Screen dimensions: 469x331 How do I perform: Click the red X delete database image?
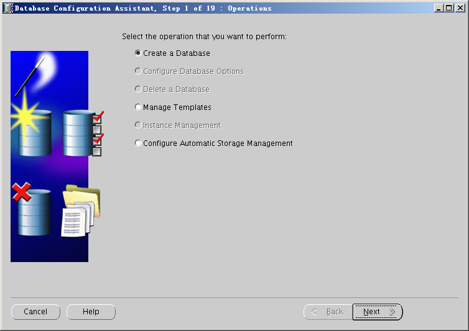[31, 210]
